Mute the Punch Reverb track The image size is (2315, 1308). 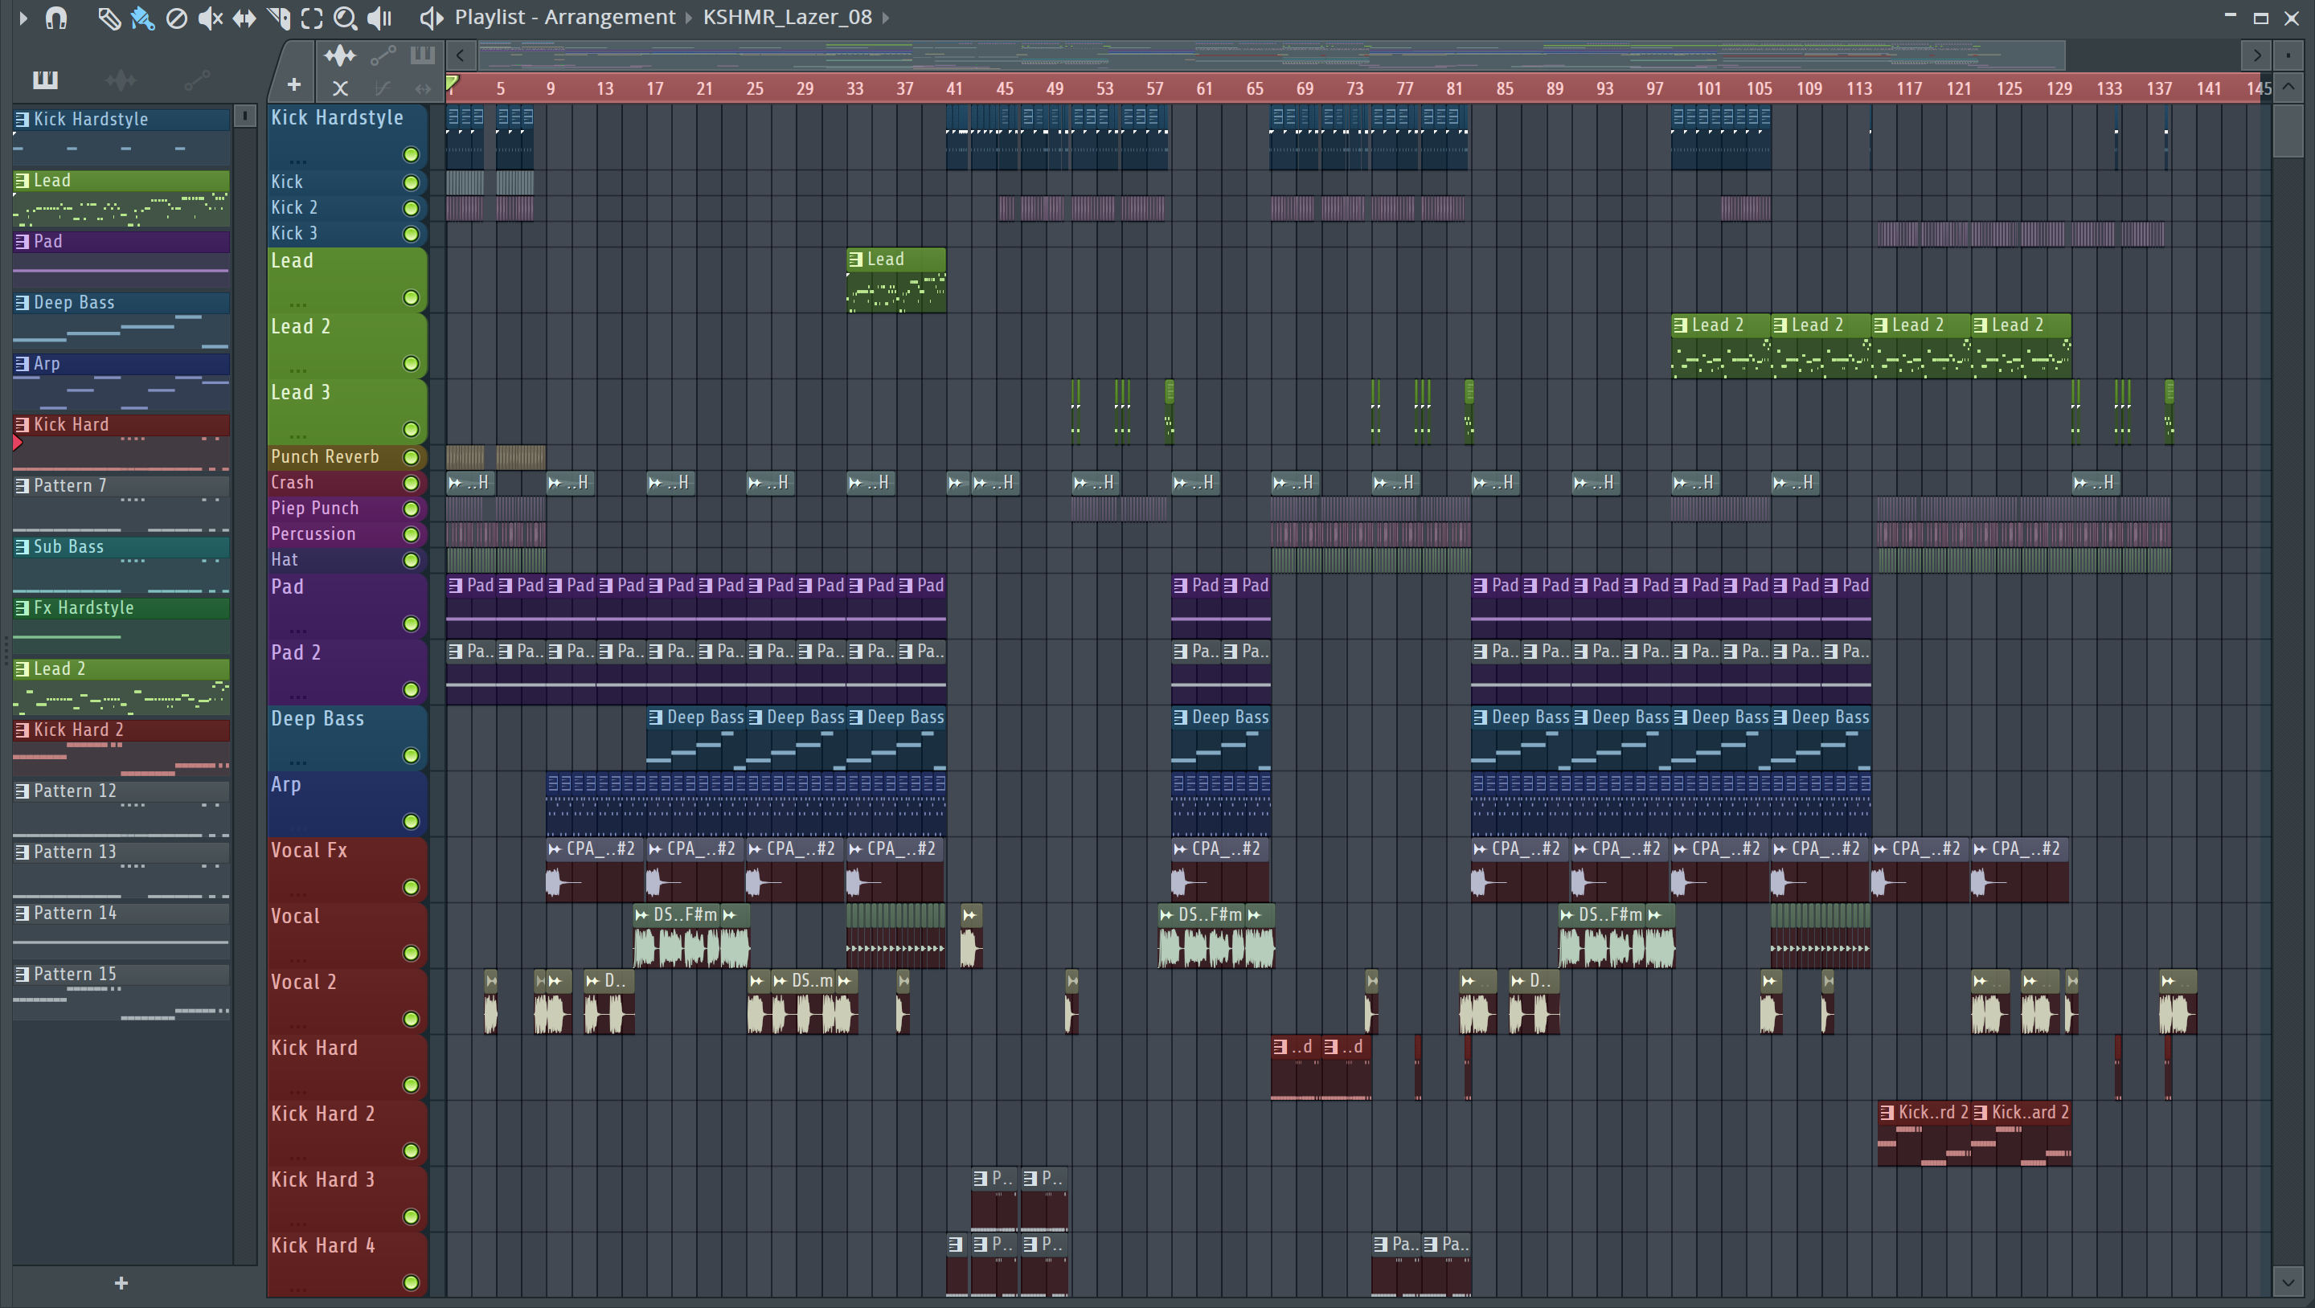411,457
